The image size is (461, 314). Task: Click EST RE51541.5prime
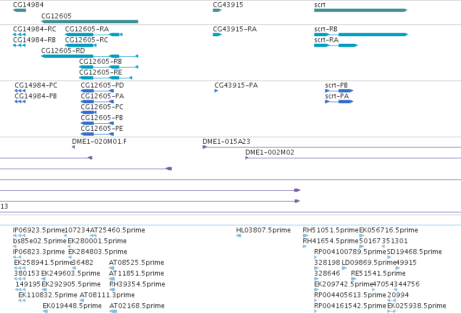354,279
